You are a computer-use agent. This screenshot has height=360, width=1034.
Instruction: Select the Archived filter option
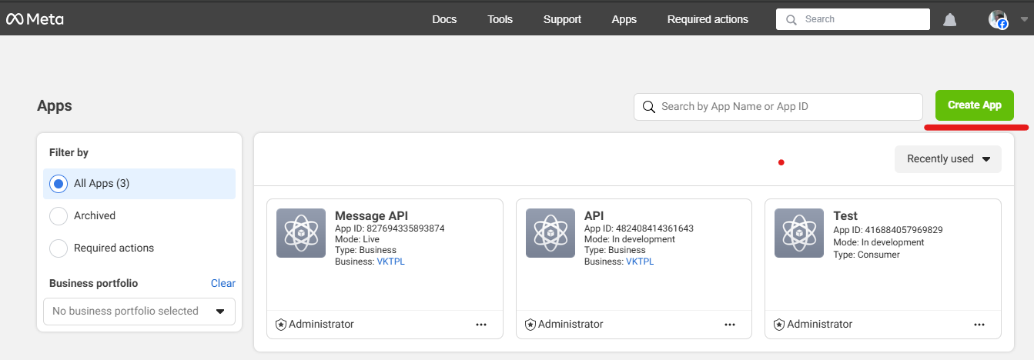(59, 216)
